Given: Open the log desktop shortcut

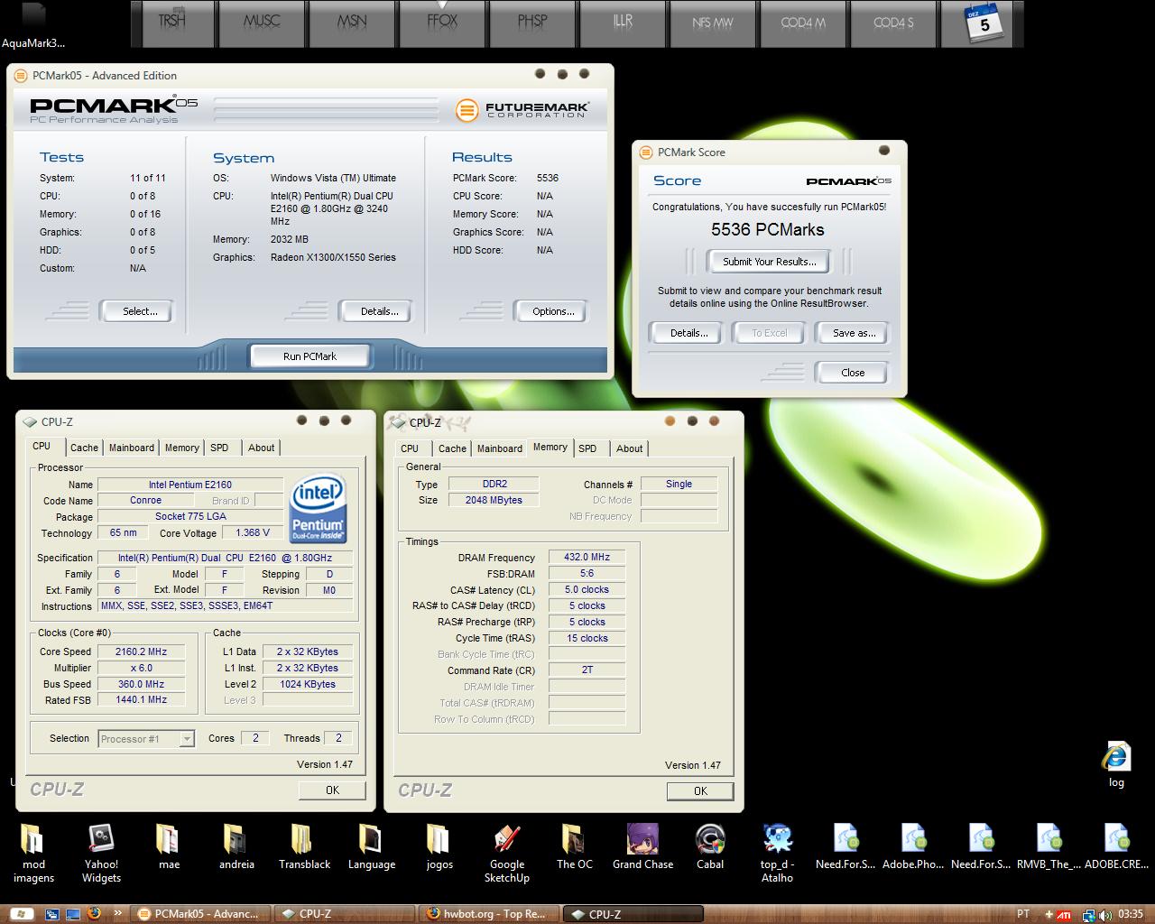Looking at the screenshot, I should click(1116, 765).
